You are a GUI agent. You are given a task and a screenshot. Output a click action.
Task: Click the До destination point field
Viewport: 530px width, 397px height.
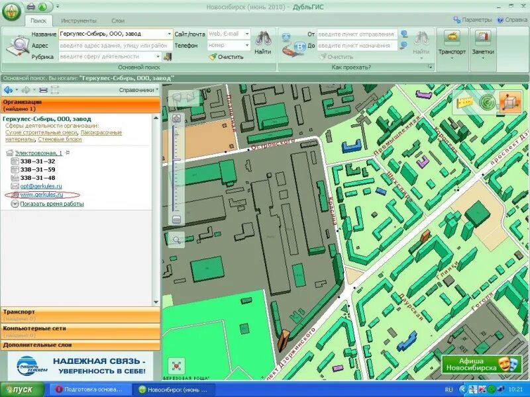pos(357,45)
